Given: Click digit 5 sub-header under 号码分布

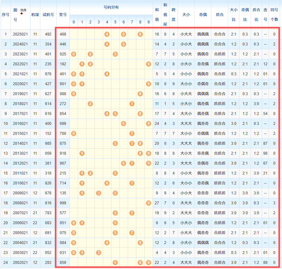Looking at the screenshot, I should click(x=115, y=22).
